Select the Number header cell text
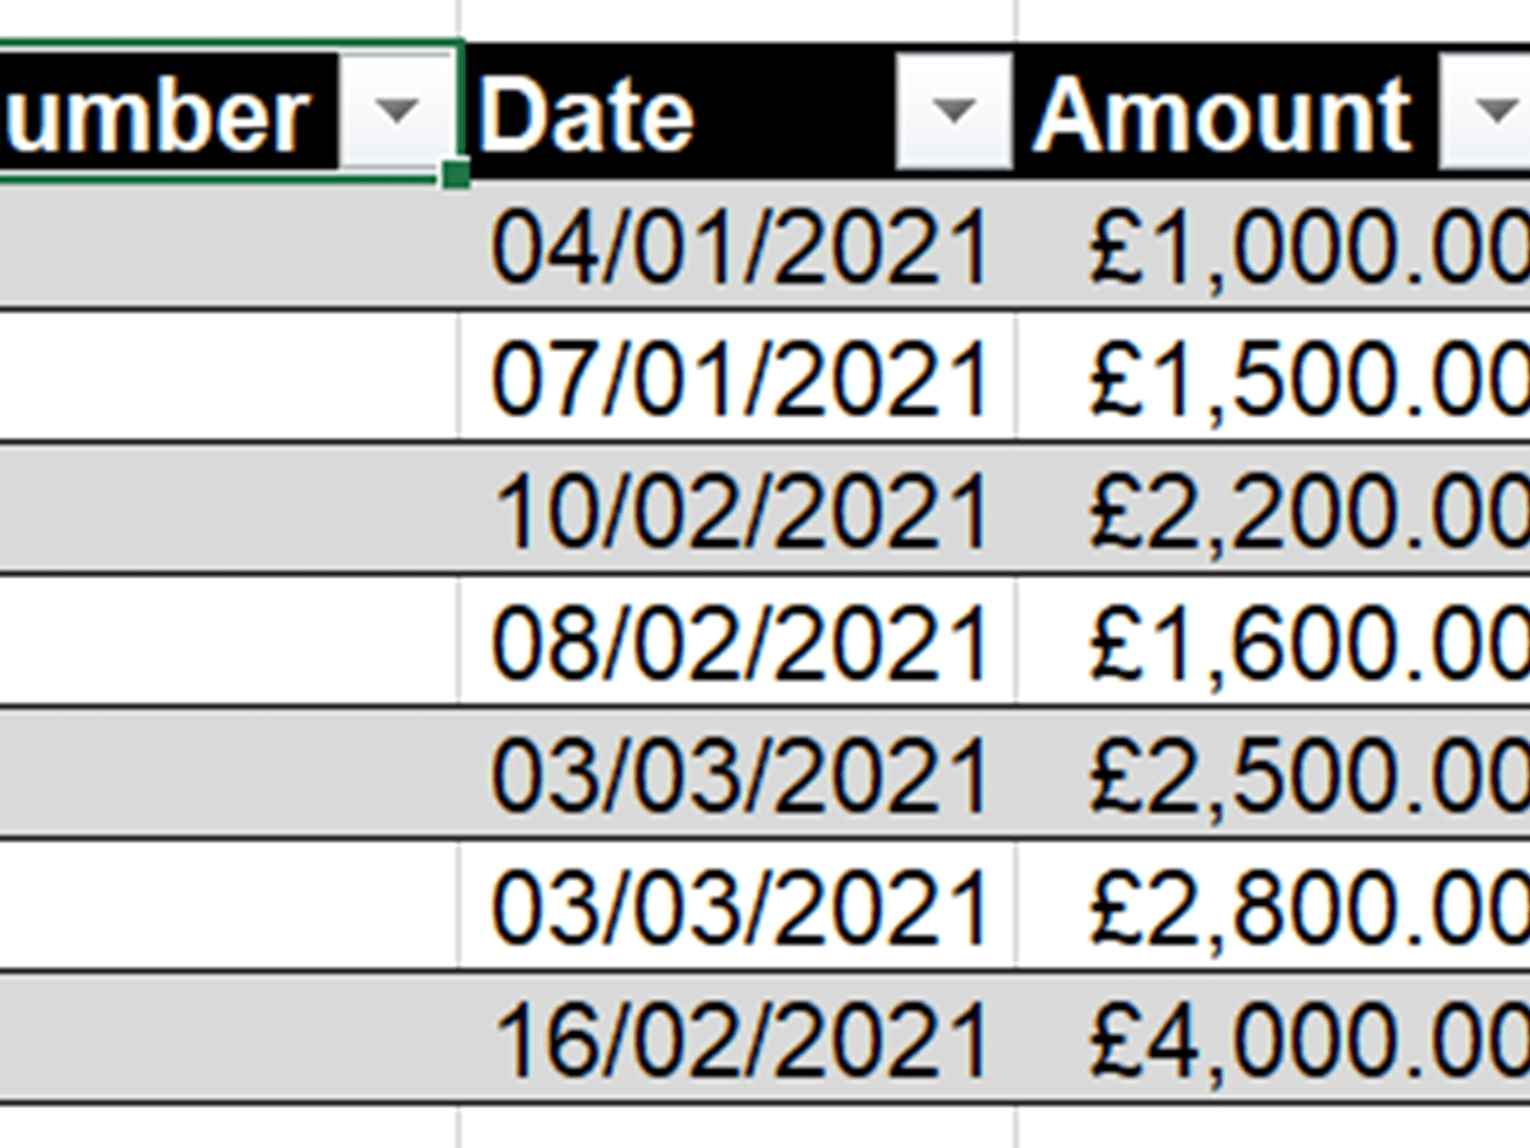The image size is (1530, 1148). click(158, 115)
